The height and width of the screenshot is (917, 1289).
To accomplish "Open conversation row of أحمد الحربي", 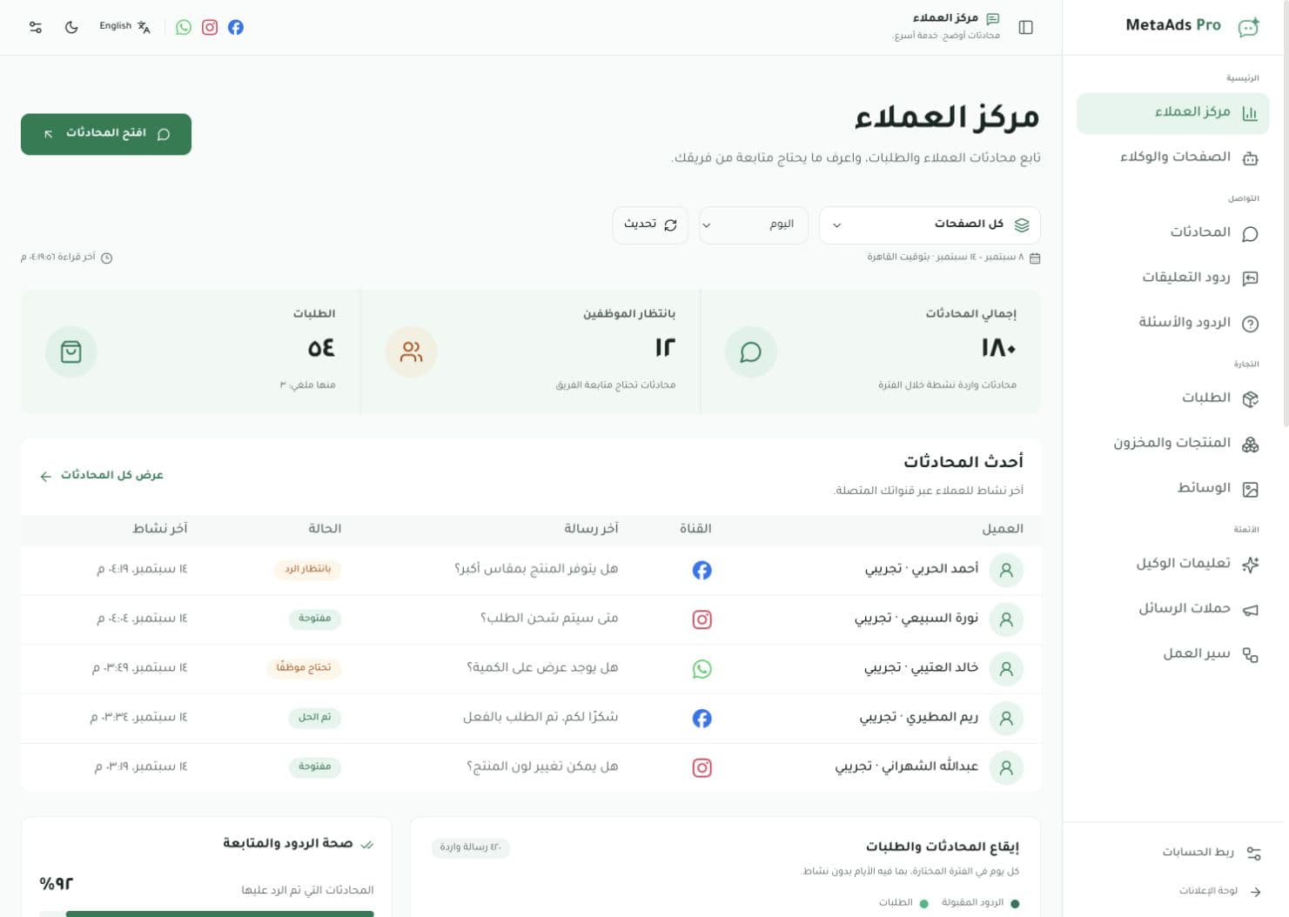I will click(x=531, y=570).
